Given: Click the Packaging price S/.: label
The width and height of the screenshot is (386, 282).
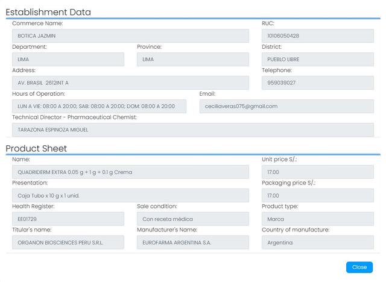Looking at the screenshot, I should (288, 183).
